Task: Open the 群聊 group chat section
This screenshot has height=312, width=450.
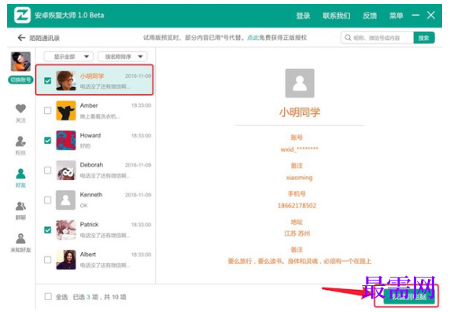Action: tap(20, 210)
